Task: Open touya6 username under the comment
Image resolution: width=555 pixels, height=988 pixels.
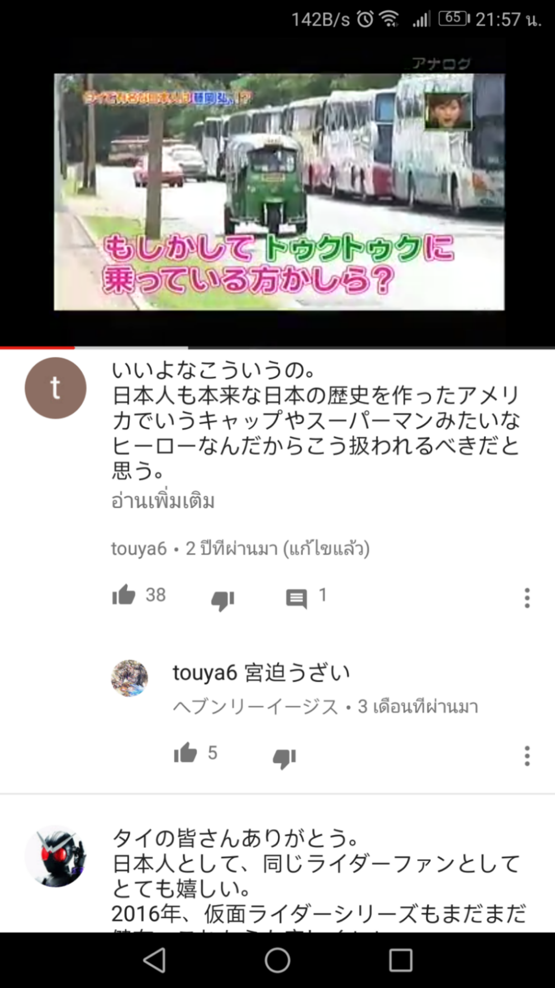Action: (139, 549)
